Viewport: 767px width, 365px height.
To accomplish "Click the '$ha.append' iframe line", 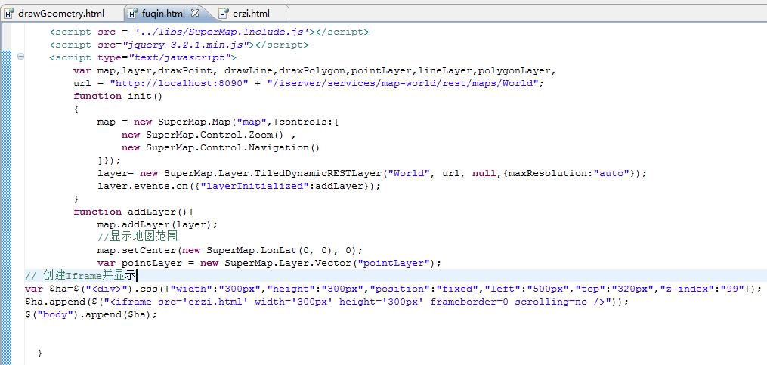I will [x=326, y=302].
